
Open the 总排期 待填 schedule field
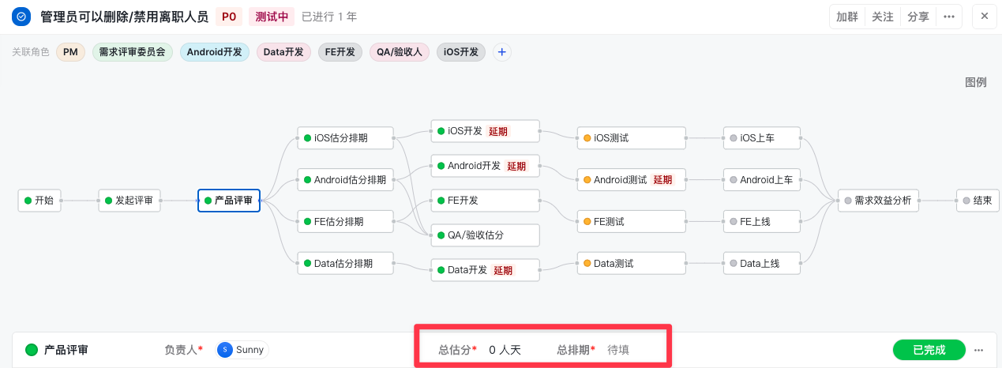[618, 350]
